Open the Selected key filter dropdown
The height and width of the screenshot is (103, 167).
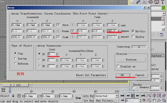pos(117,96)
